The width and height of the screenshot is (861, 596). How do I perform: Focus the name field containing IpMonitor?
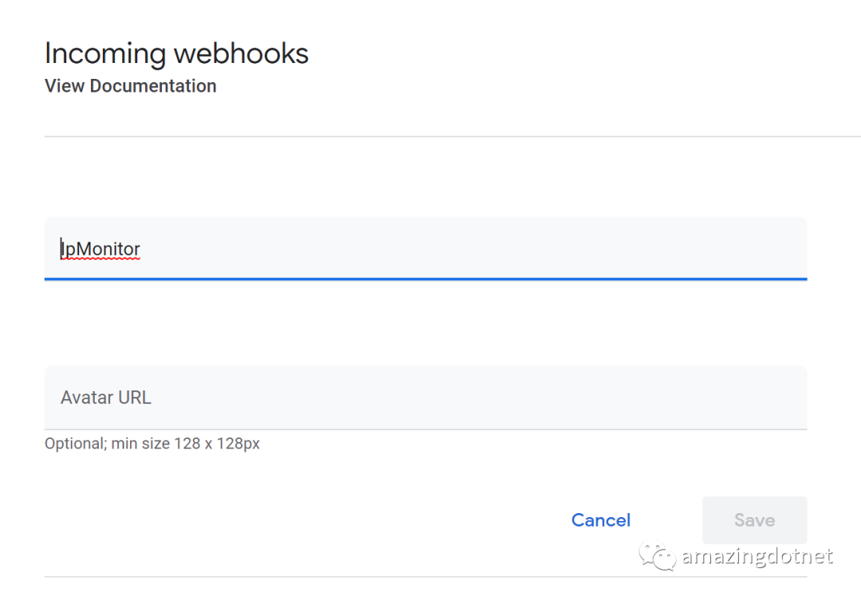pyautogui.click(x=426, y=249)
